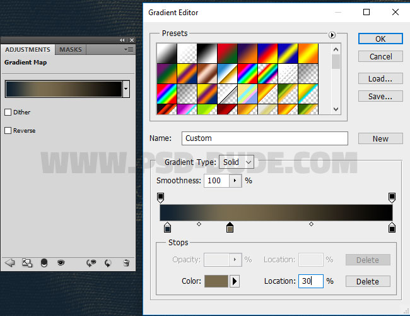Select the black-to-white gradient preset

pos(167,53)
